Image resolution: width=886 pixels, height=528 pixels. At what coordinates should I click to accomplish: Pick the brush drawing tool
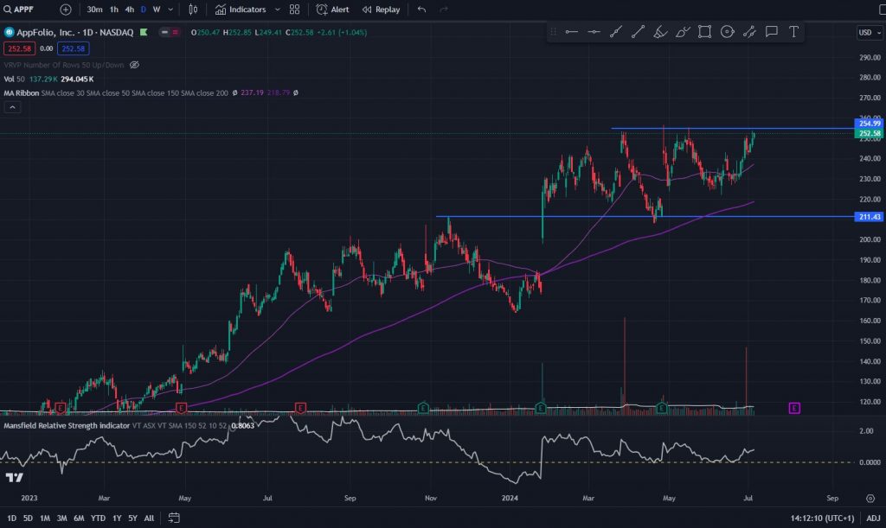click(659, 32)
